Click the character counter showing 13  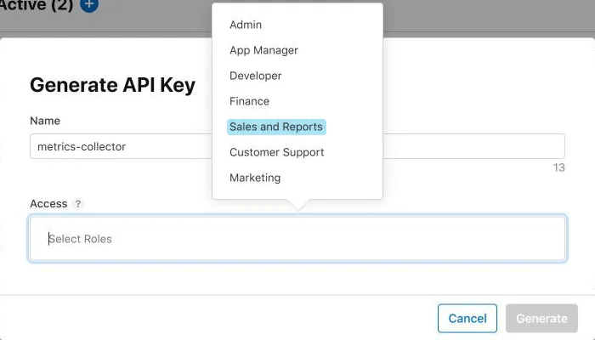coord(559,167)
